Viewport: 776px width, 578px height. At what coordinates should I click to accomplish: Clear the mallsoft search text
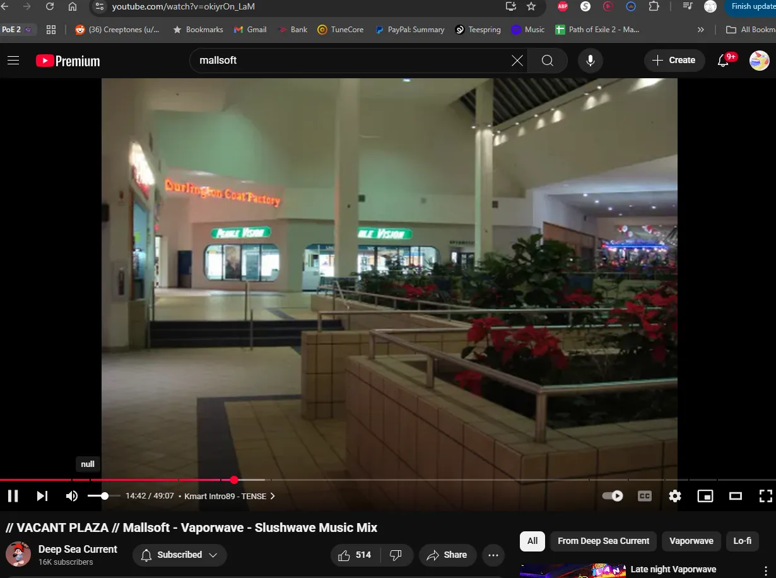(x=517, y=61)
